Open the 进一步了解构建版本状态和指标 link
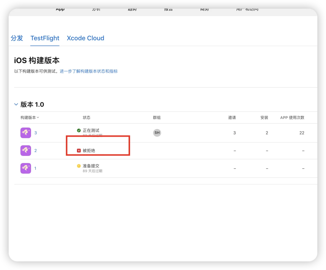326x270 pixels. point(89,71)
